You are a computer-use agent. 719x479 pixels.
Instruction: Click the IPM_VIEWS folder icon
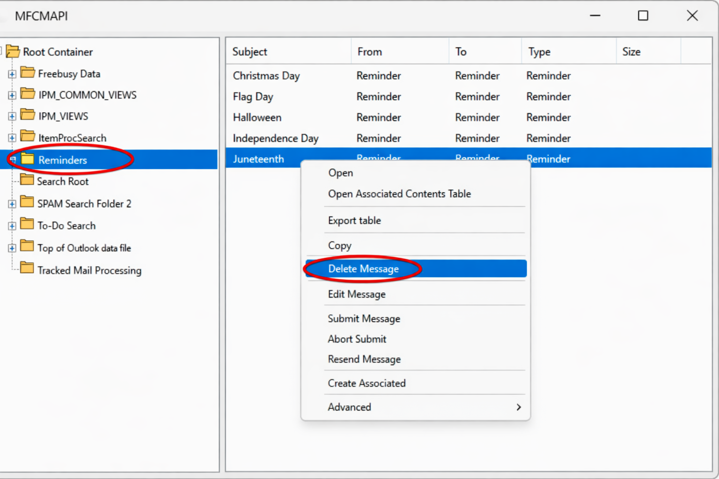[28, 116]
